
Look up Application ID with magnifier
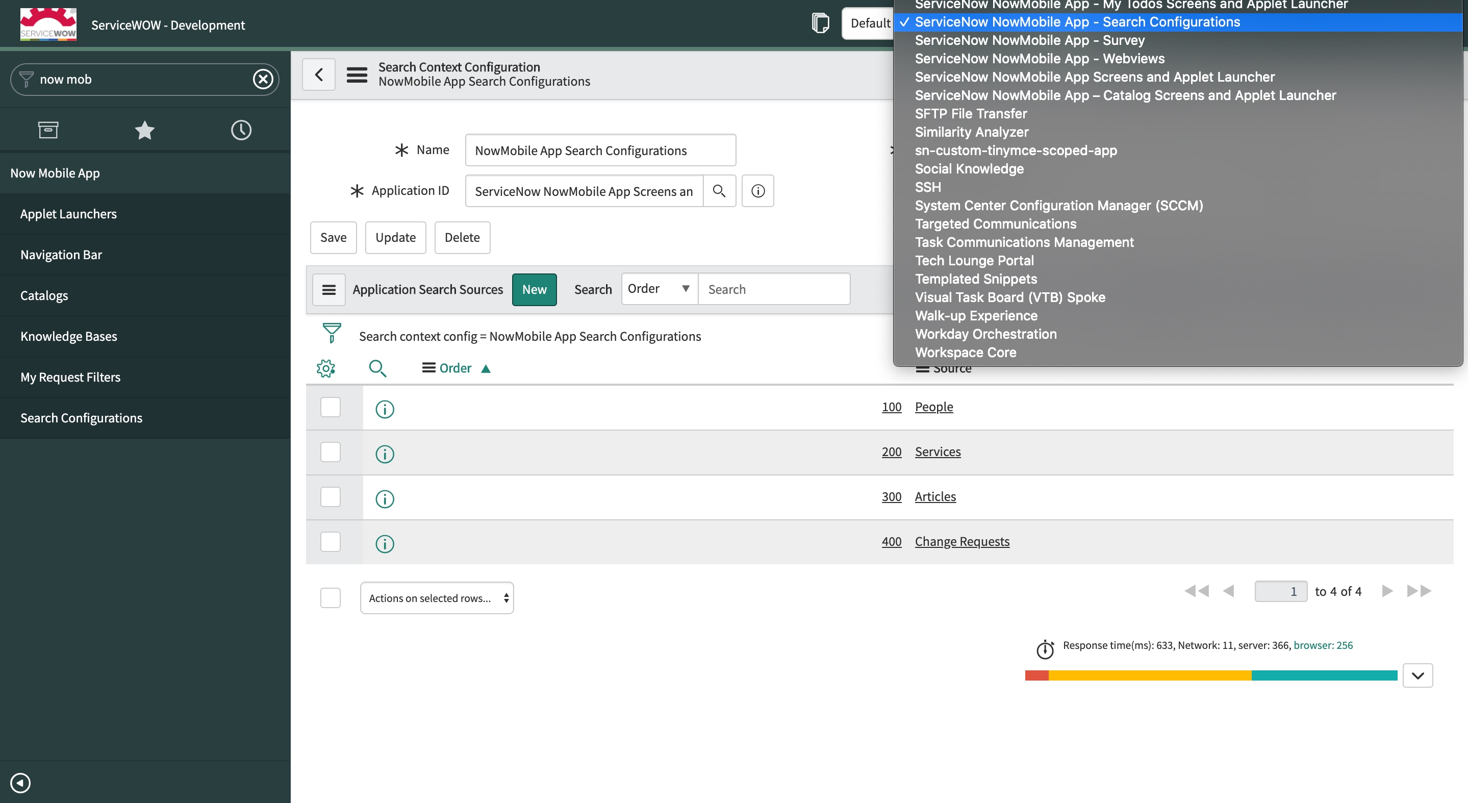719,191
